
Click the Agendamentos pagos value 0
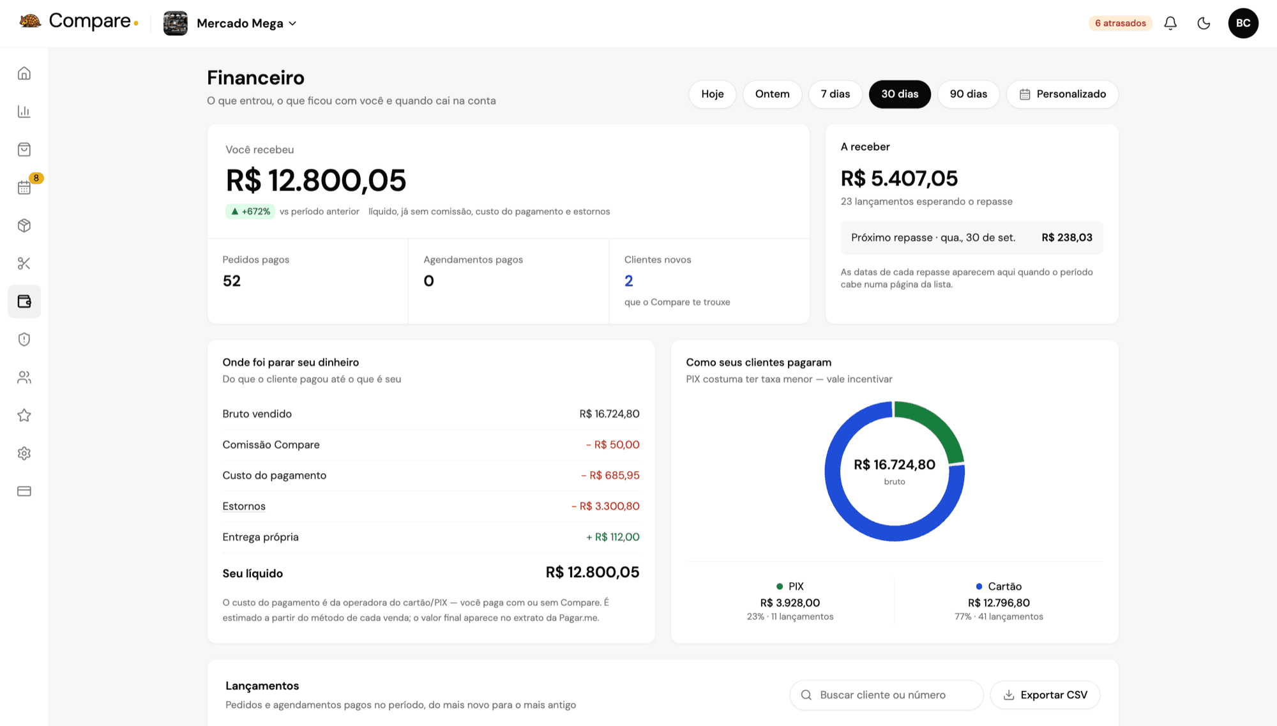[428, 281]
